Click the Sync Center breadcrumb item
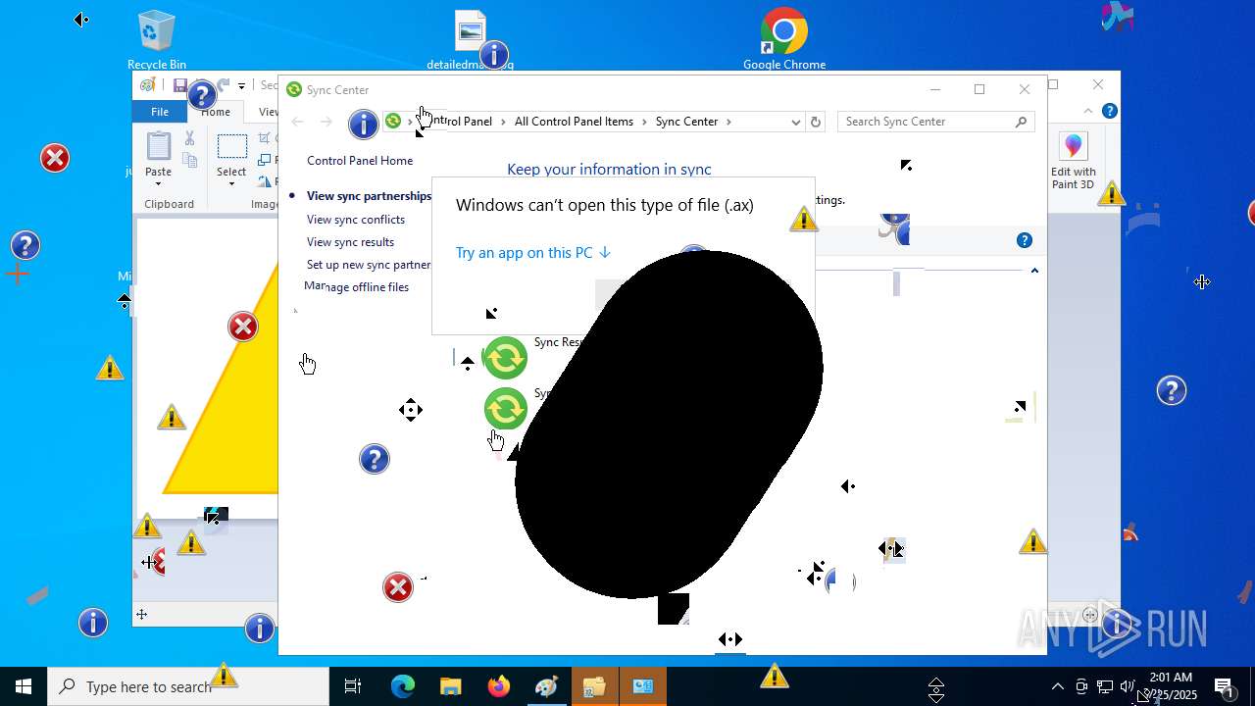Screen dimensions: 1255x706 686,122
